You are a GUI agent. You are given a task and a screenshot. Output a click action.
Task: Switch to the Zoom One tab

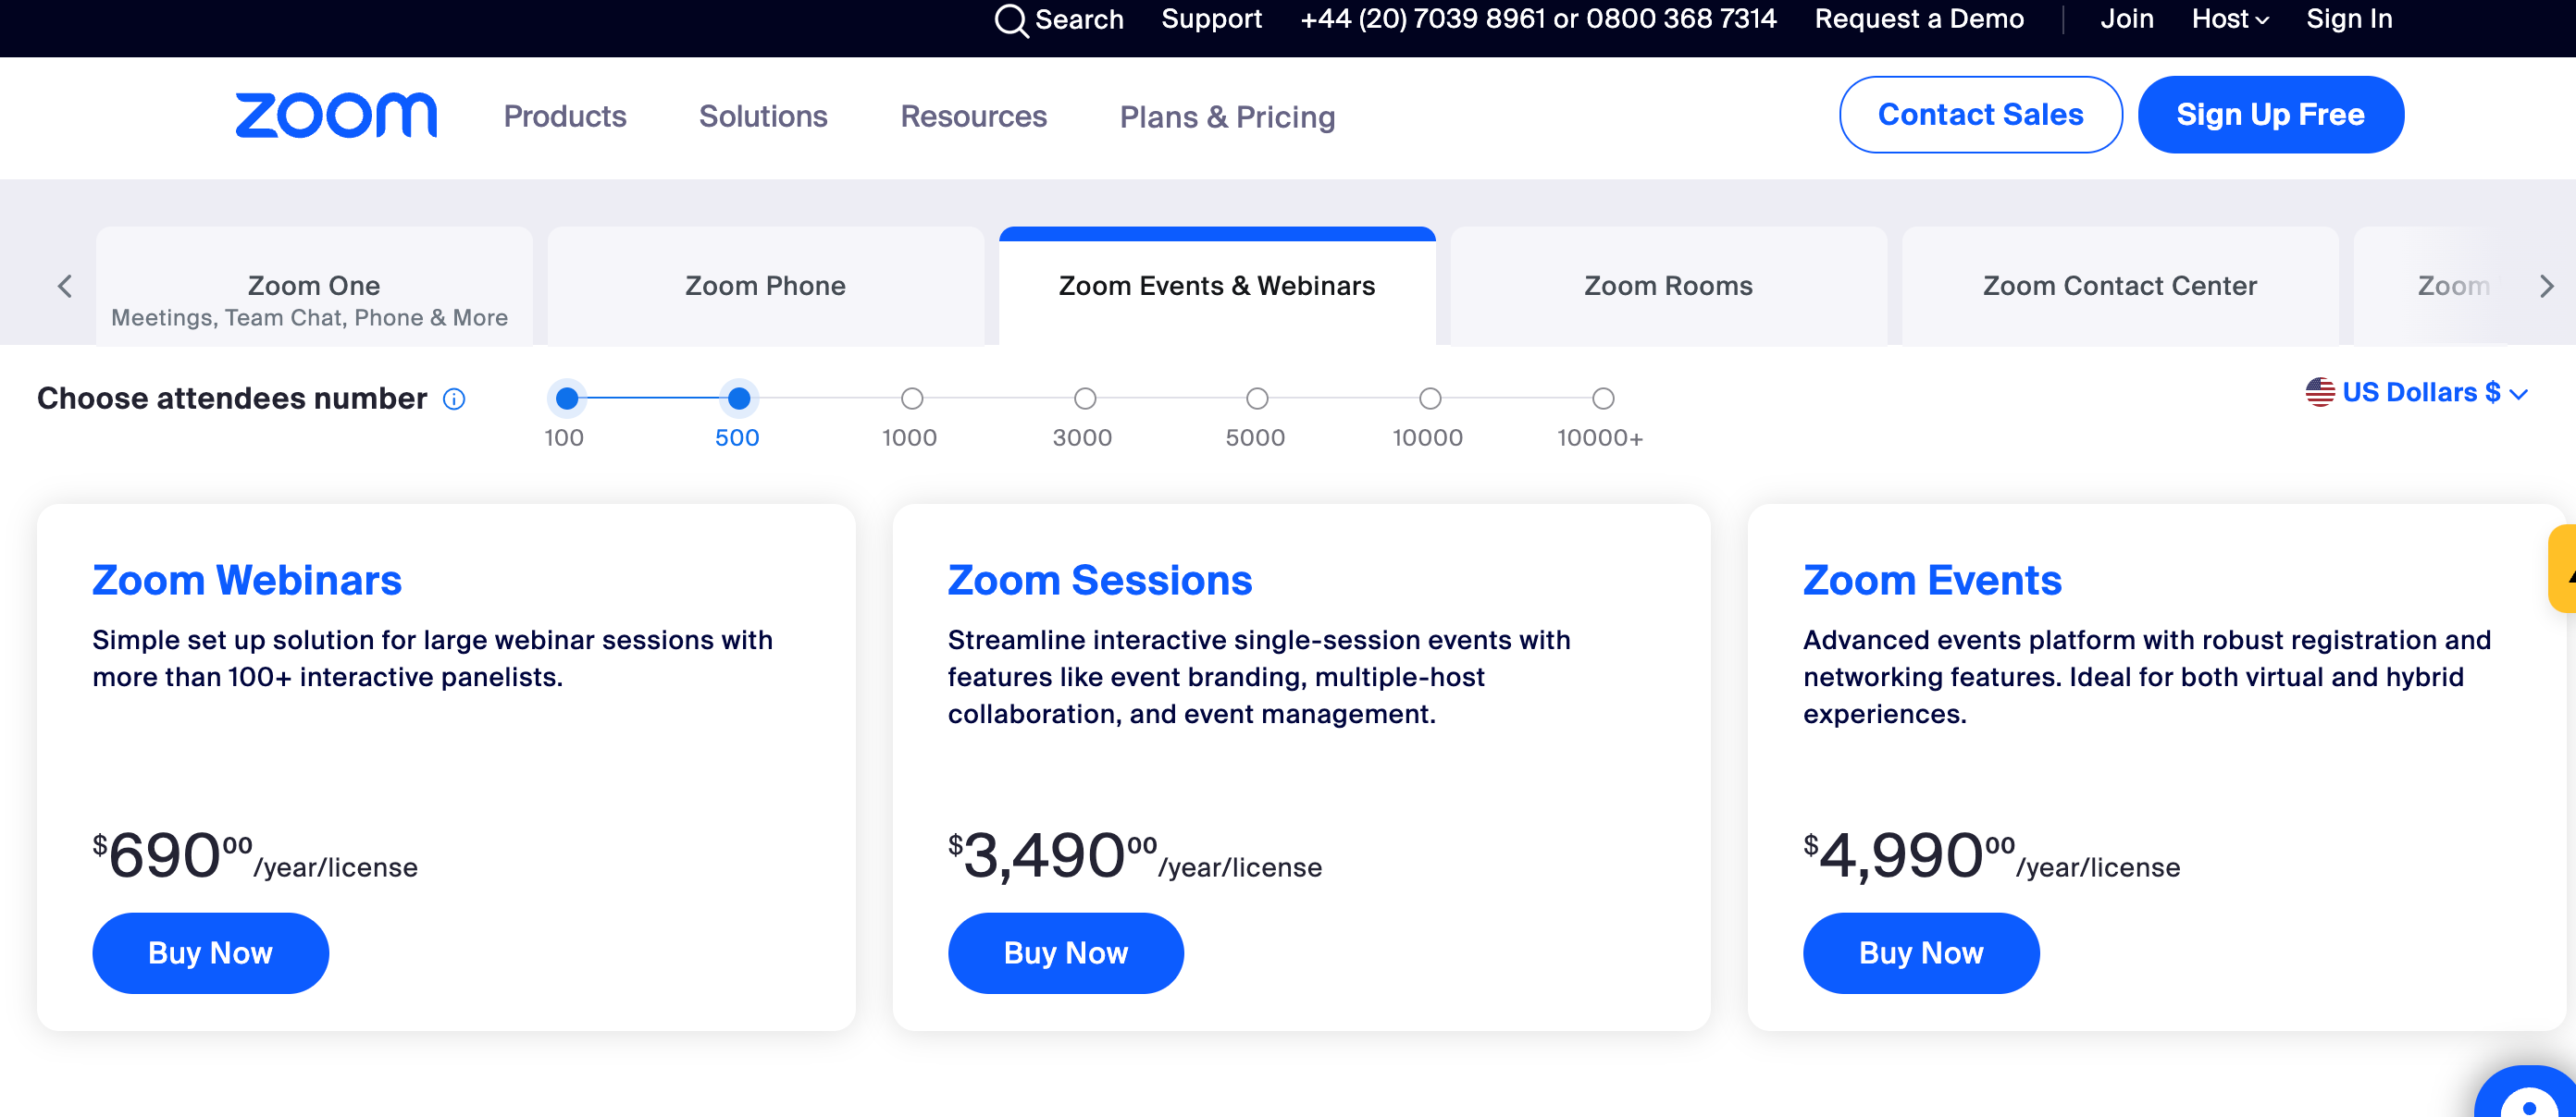point(314,284)
